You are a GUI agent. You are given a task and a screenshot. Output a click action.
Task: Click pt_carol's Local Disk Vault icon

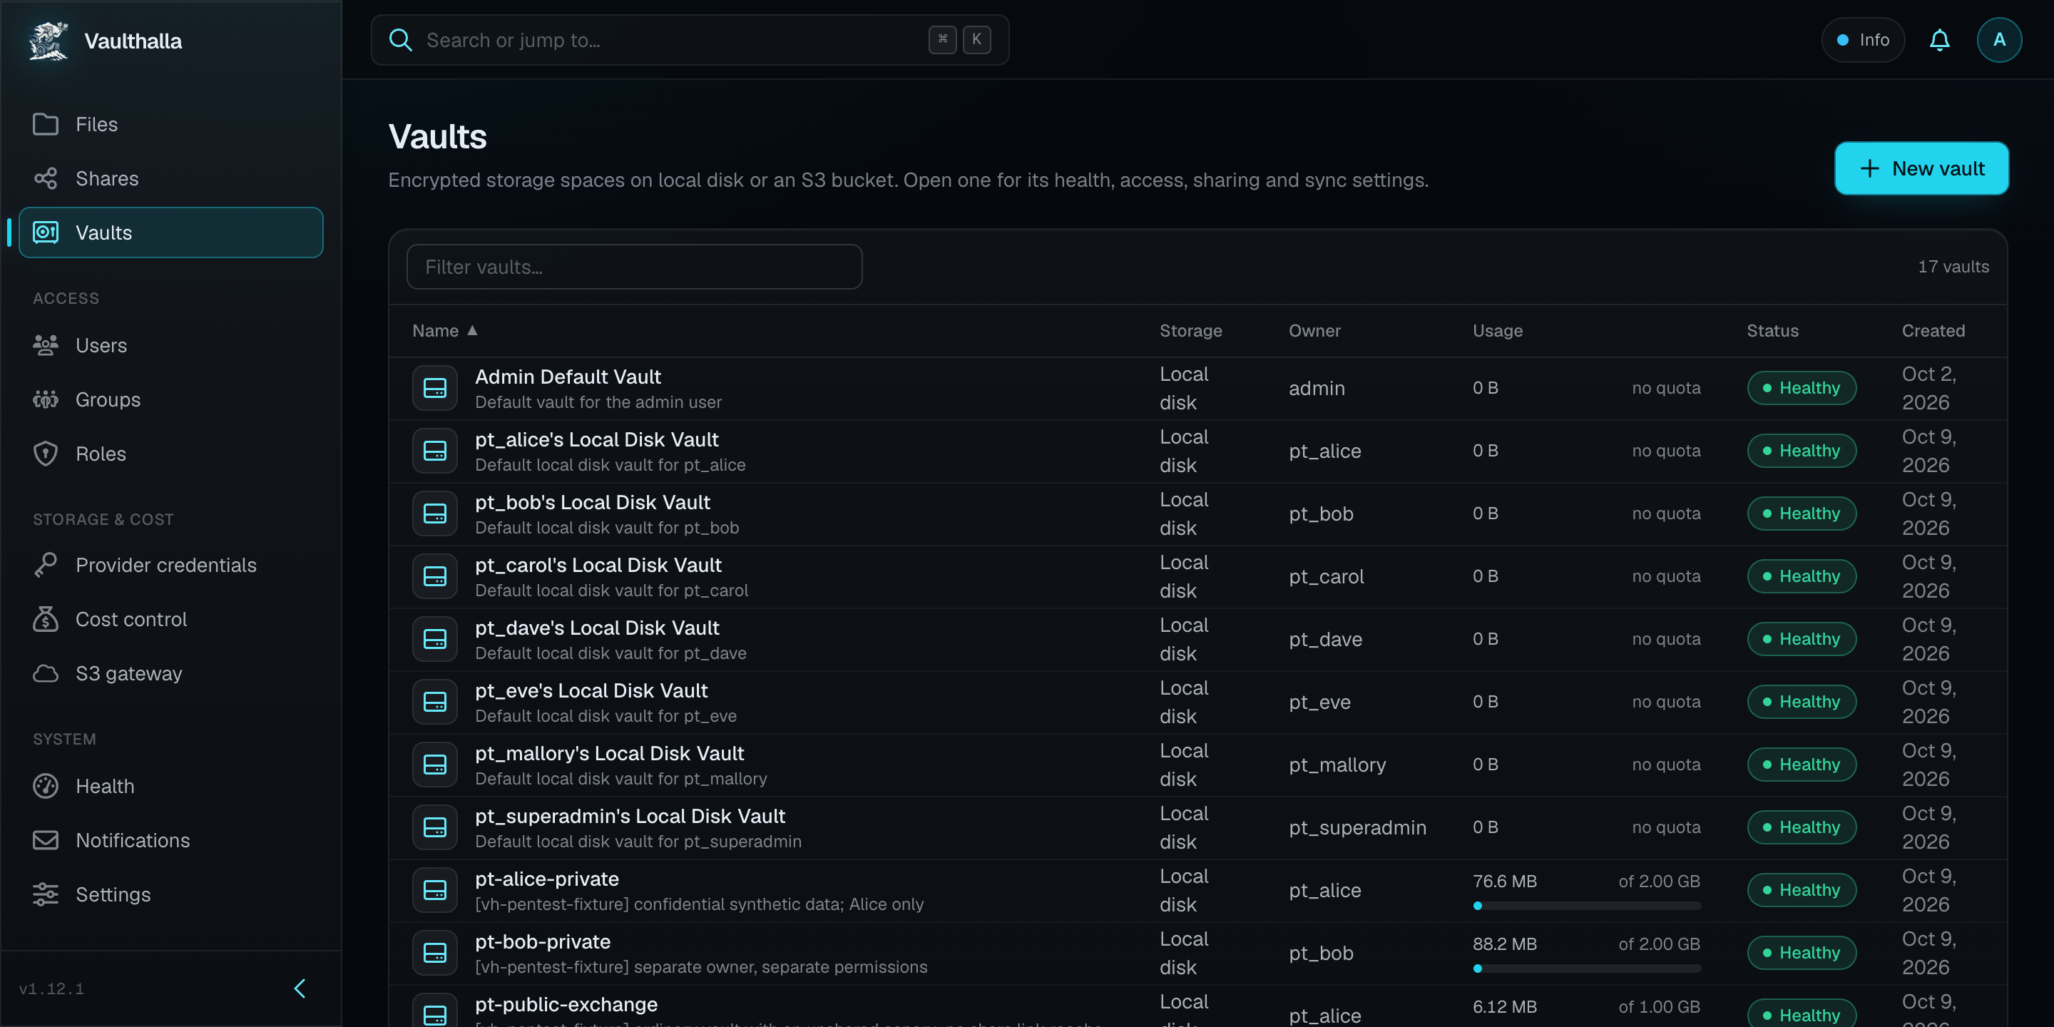[434, 576]
